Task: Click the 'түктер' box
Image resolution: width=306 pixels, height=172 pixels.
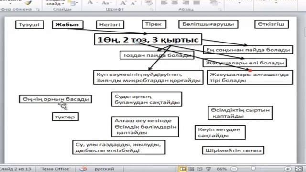Action: pyautogui.click(x=66, y=117)
